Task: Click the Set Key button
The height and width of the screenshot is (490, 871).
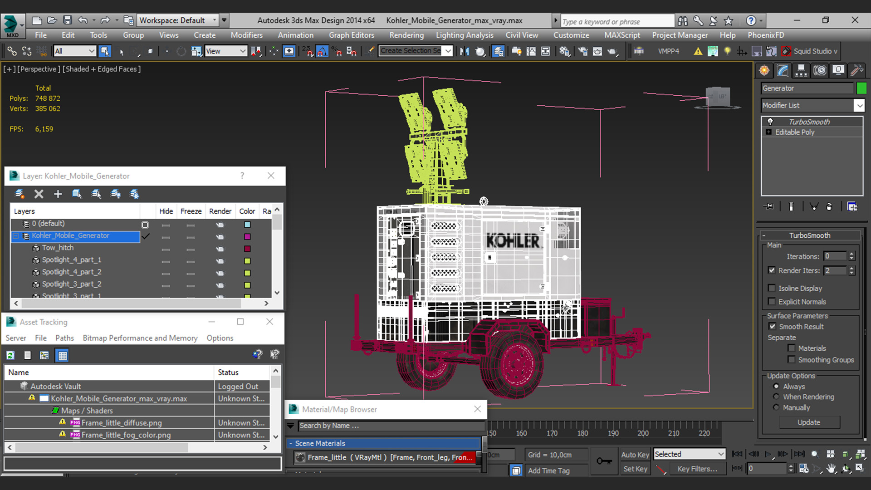Action: coord(635,469)
